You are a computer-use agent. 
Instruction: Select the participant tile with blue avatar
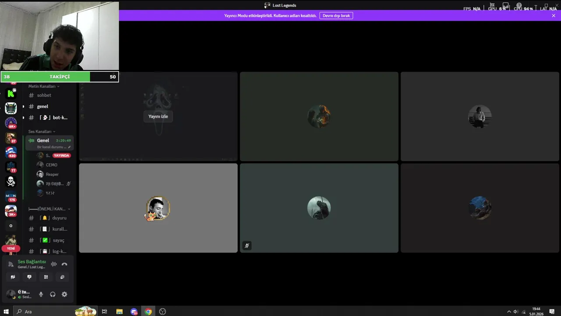[x=480, y=208]
